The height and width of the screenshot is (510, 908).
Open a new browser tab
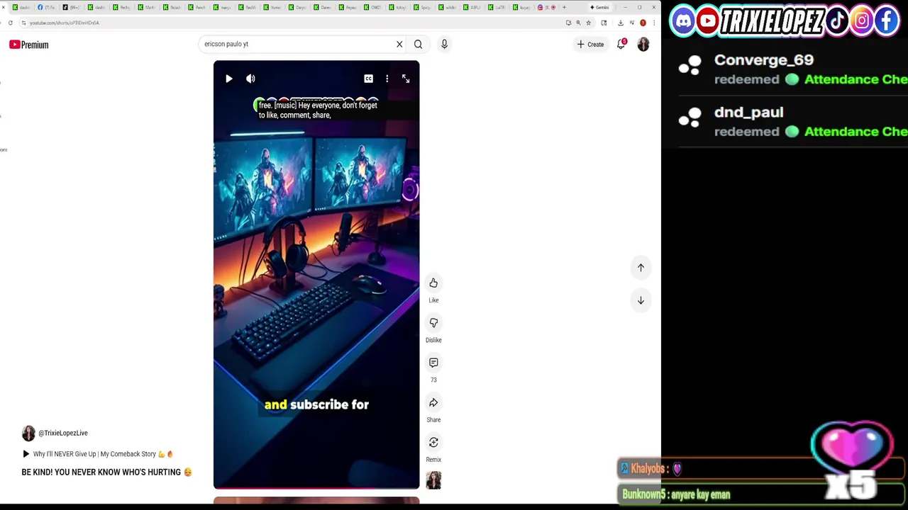pyautogui.click(x=565, y=7)
